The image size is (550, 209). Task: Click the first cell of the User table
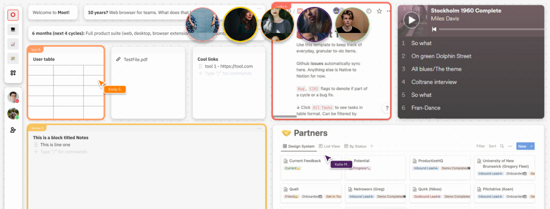(41, 70)
